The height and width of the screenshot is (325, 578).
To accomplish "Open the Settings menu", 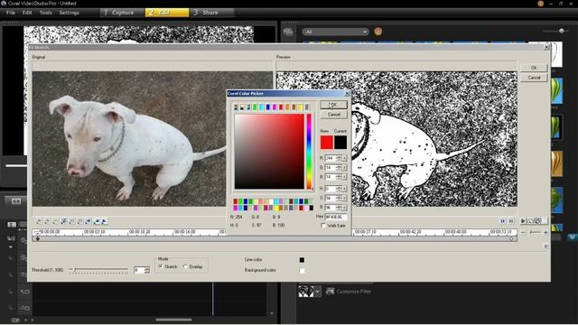I will (69, 13).
